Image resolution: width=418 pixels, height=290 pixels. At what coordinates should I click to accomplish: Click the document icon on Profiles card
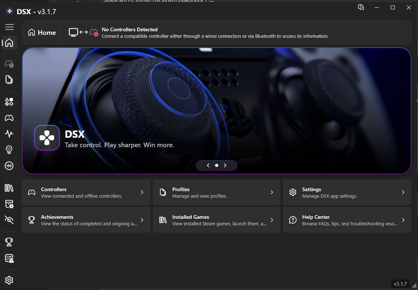tap(162, 192)
